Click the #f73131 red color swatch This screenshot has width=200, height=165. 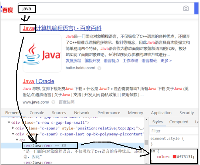(x=174, y=157)
